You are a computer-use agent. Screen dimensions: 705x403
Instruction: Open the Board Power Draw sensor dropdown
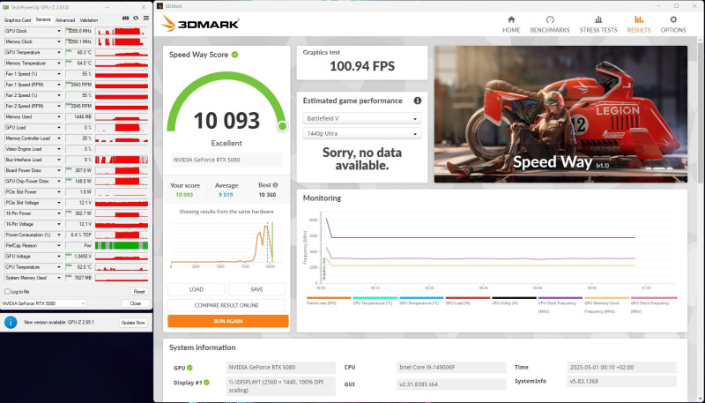(58, 170)
